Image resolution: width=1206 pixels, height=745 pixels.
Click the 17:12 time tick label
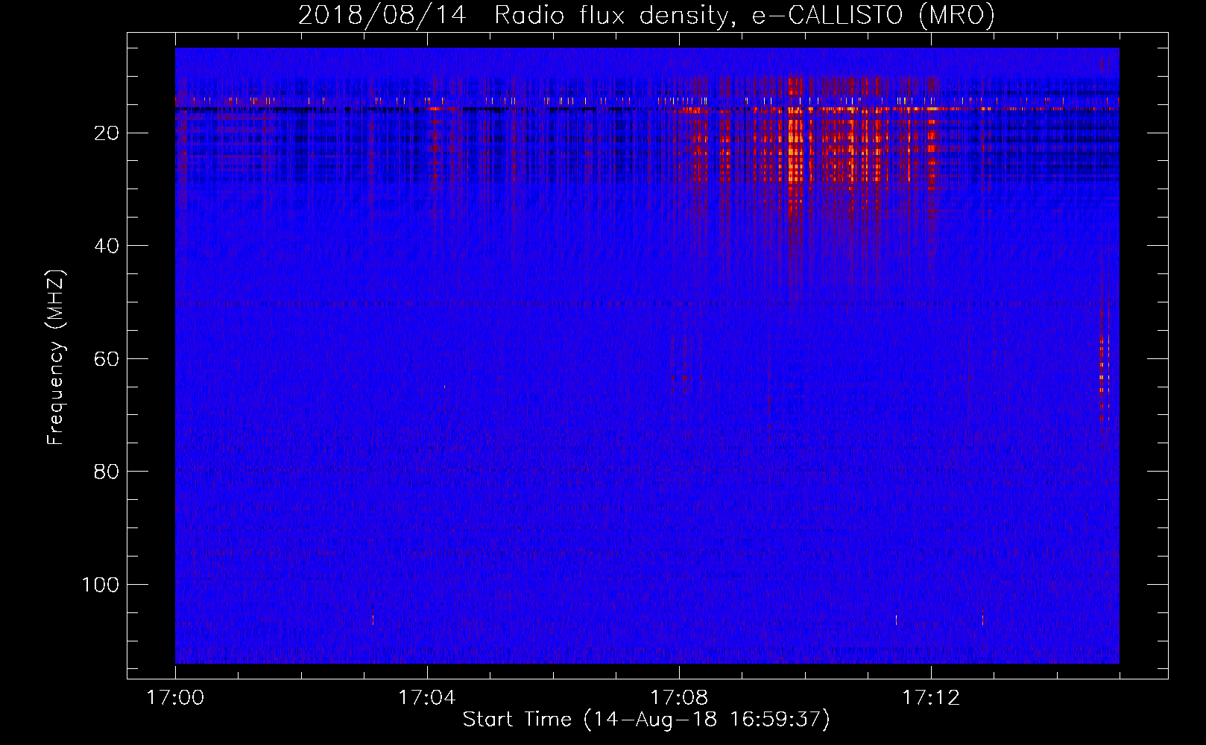pyautogui.click(x=931, y=698)
